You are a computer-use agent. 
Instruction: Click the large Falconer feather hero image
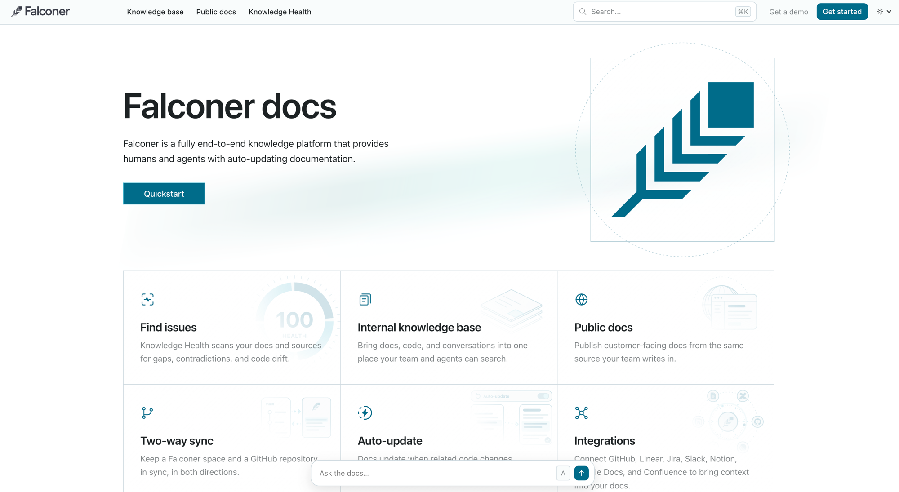tap(682, 150)
